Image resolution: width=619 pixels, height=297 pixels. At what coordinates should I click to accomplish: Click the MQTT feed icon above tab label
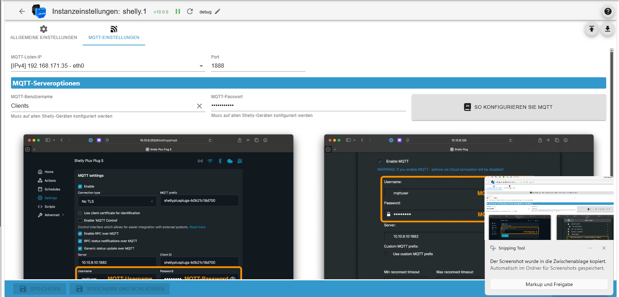coord(114,29)
